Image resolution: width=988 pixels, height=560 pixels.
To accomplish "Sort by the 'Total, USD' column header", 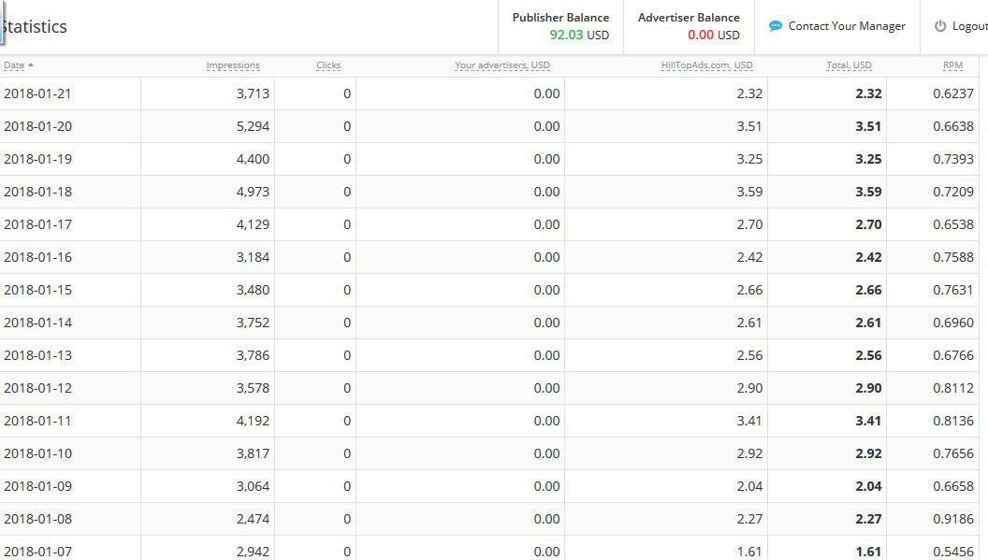I will pyautogui.click(x=849, y=65).
